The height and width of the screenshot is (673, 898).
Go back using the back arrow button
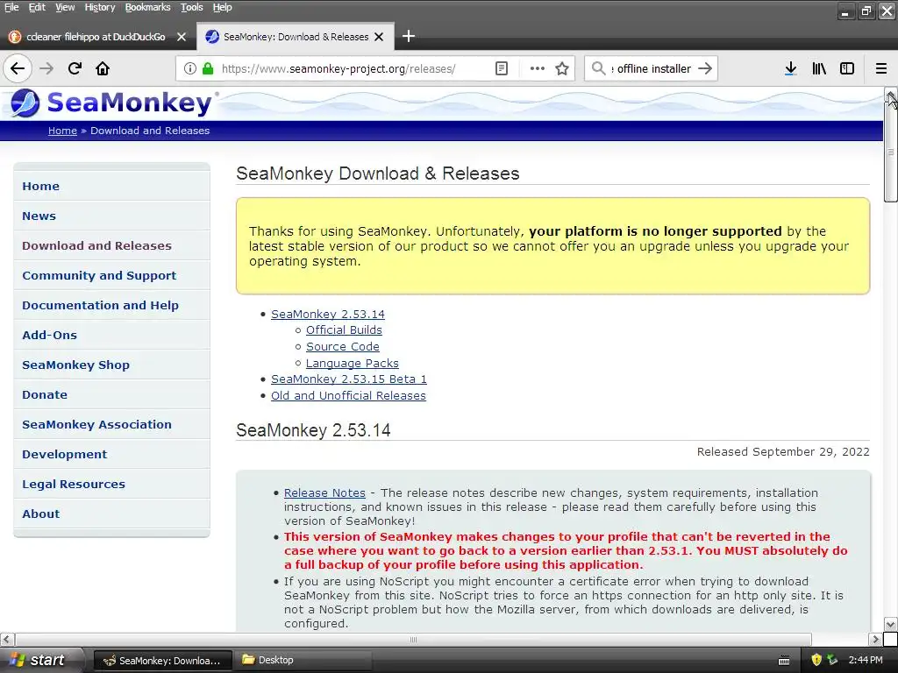click(x=18, y=68)
